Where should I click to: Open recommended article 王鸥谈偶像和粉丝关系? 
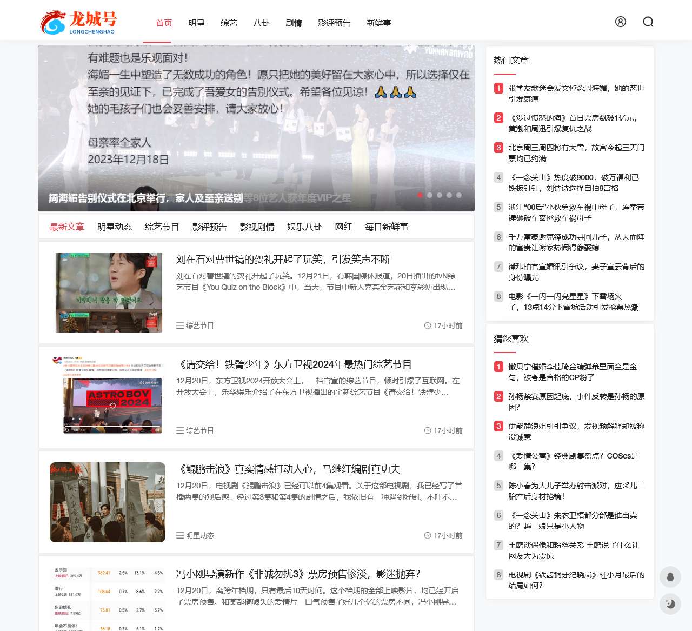(574, 550)
